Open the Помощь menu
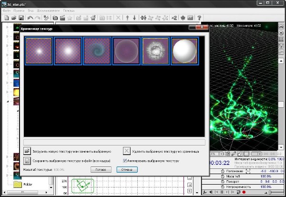Image resolution: width=286 pixels, height=197 pixels. (69, 10)
